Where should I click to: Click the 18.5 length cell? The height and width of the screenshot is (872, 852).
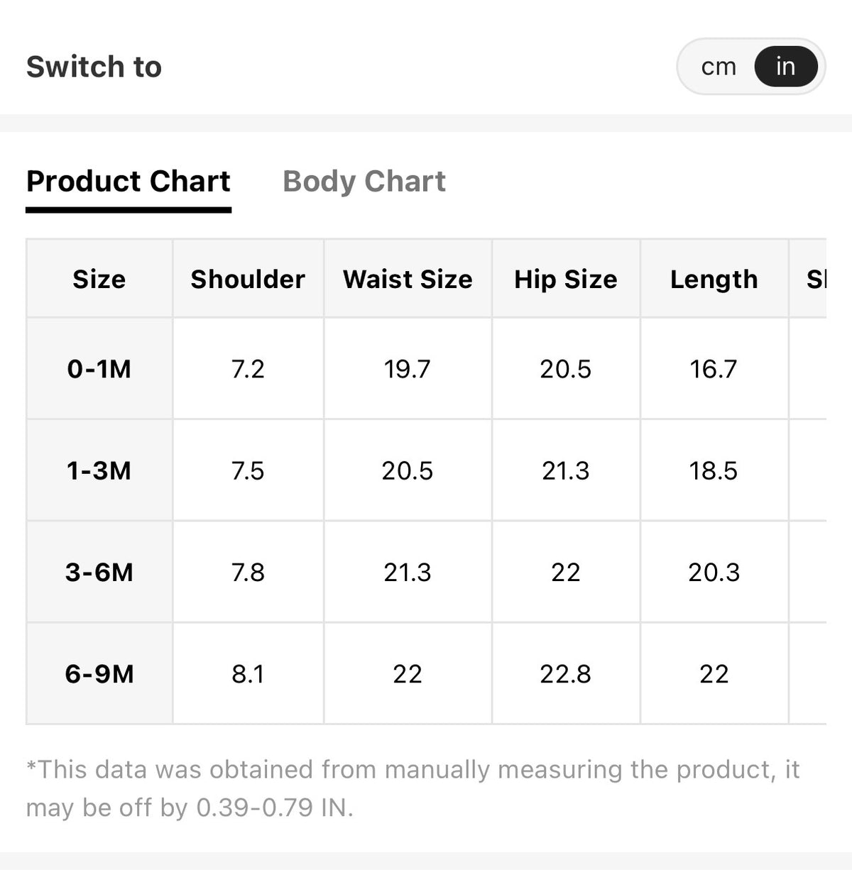(x=714, y=470)
